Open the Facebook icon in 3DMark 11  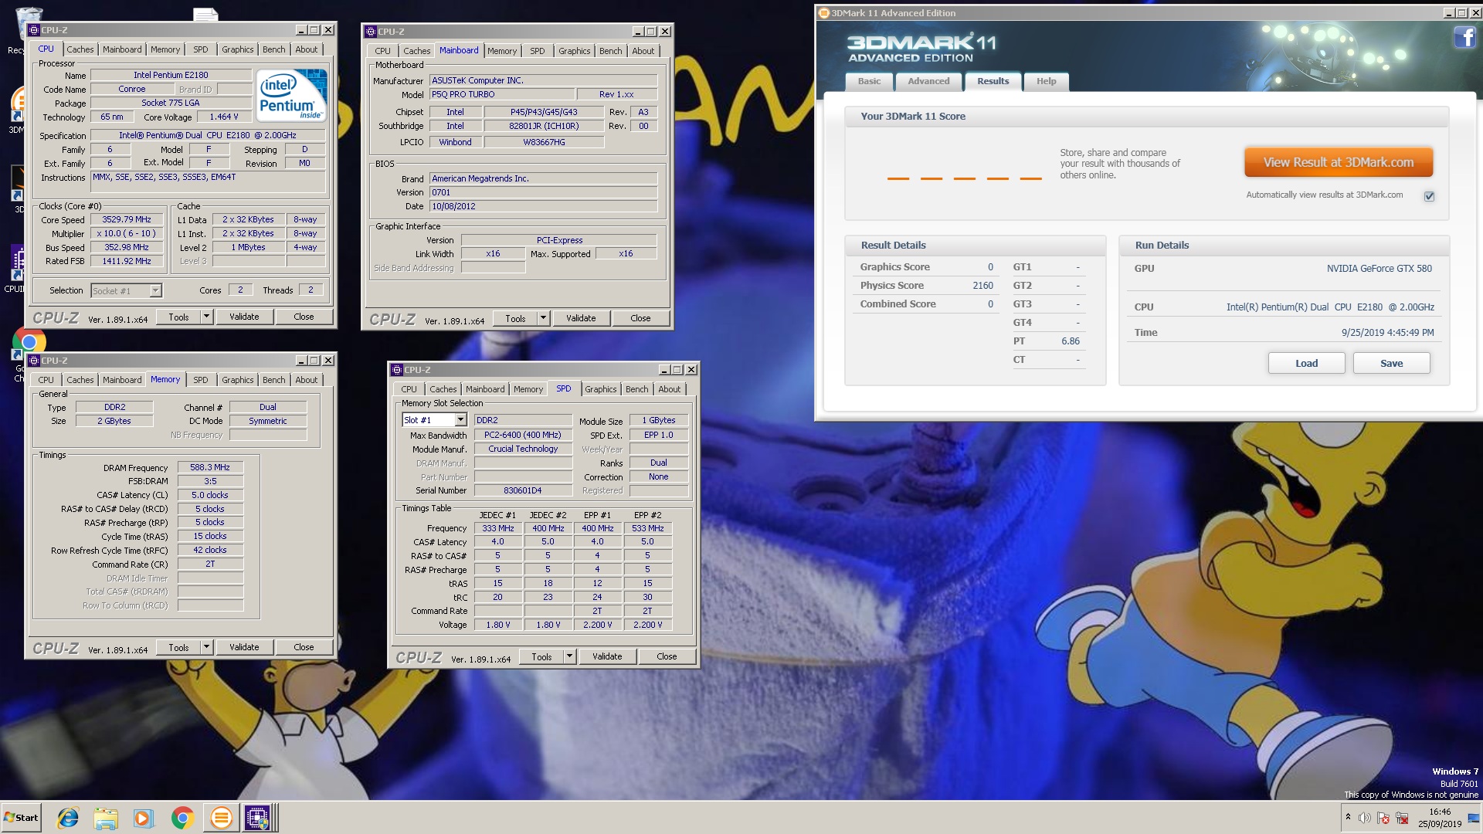(1464, 37)
